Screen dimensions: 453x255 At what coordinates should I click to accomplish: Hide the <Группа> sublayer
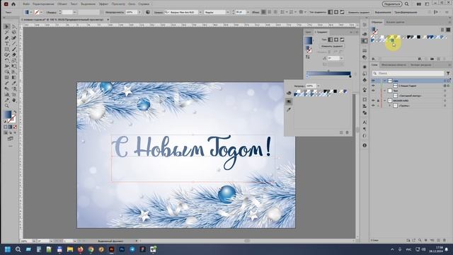[373, 106]
